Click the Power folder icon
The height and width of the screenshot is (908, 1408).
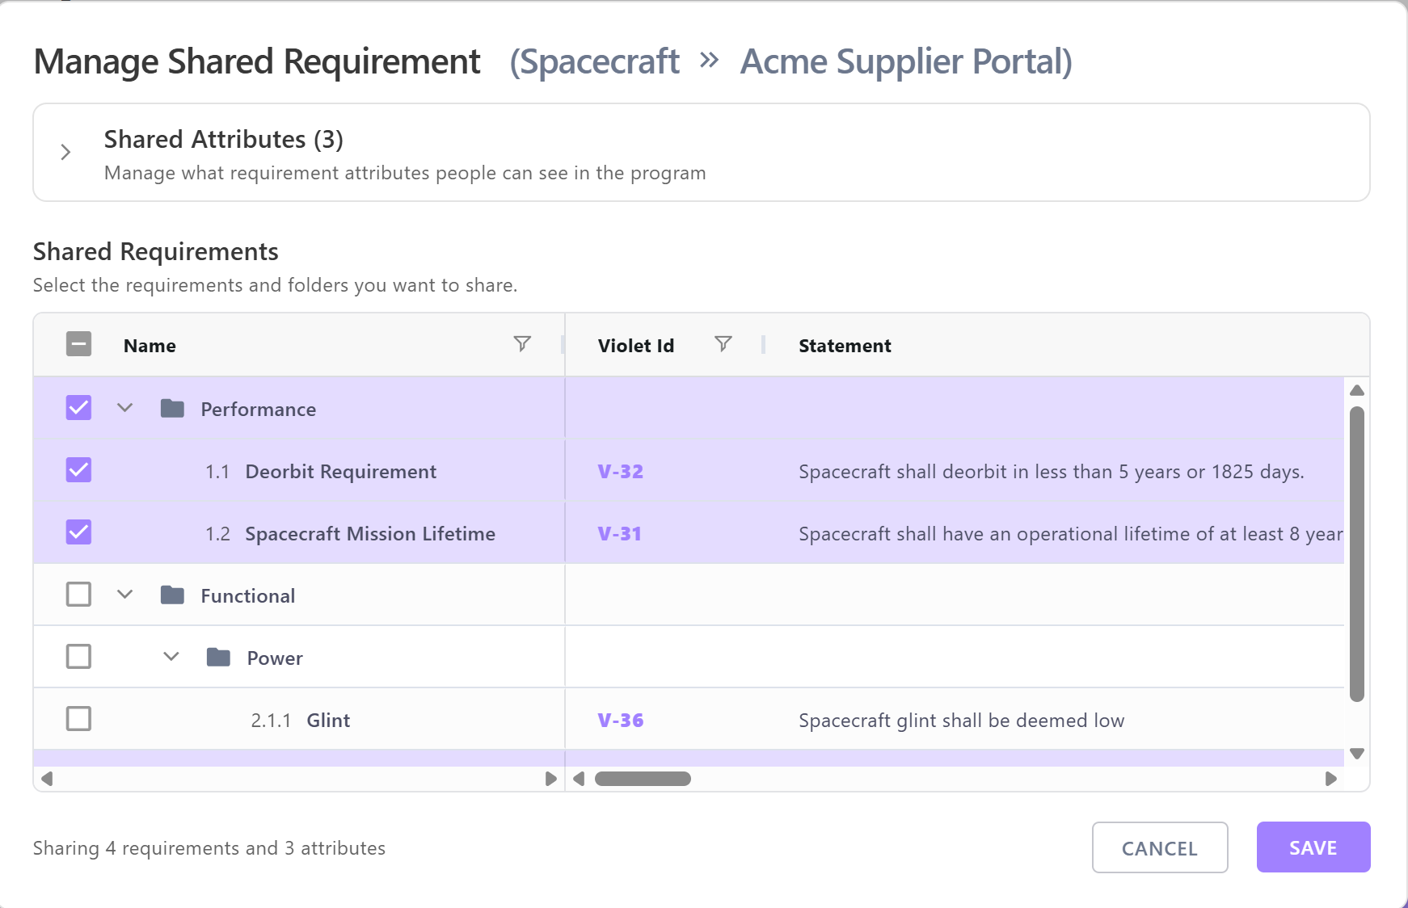218,658
